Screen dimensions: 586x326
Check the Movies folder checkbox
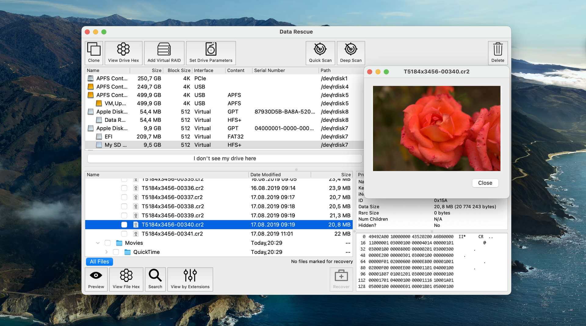click(107, 243)
